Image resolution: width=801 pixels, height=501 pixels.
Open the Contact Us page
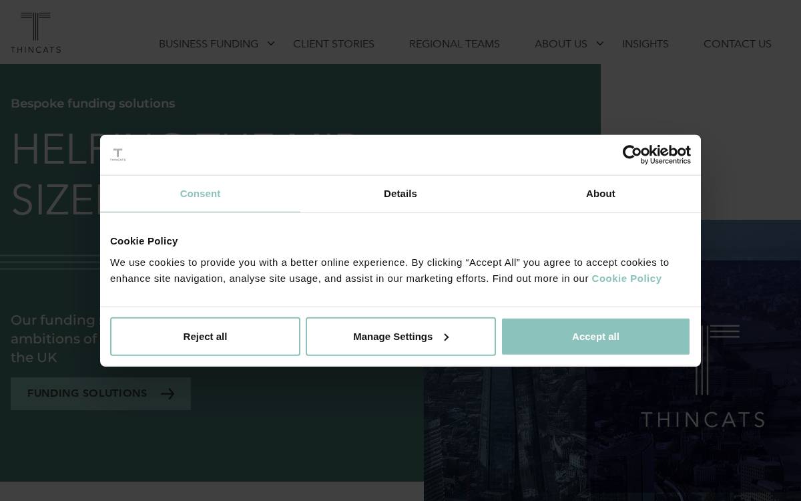coord(738,44)
